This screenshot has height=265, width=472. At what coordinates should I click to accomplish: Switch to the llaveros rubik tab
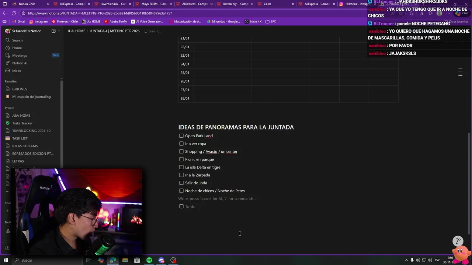pyautogui.click(x=113, y=4)
